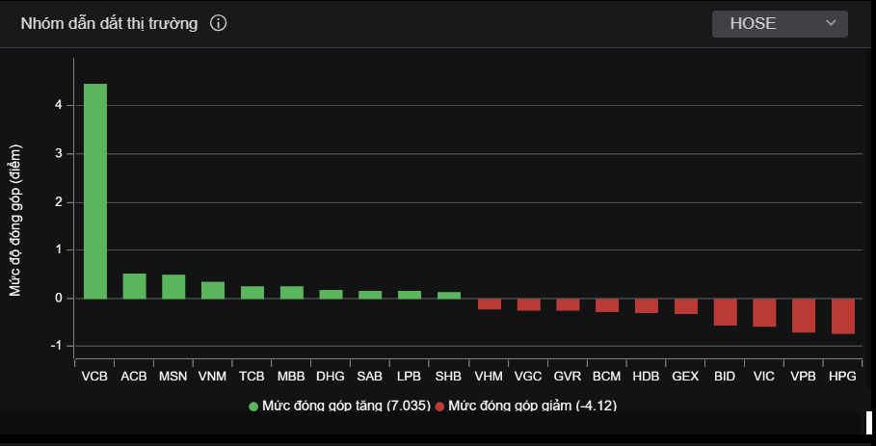Select the BID red bar
Screen dimensions: 876x446
(725, 312)
